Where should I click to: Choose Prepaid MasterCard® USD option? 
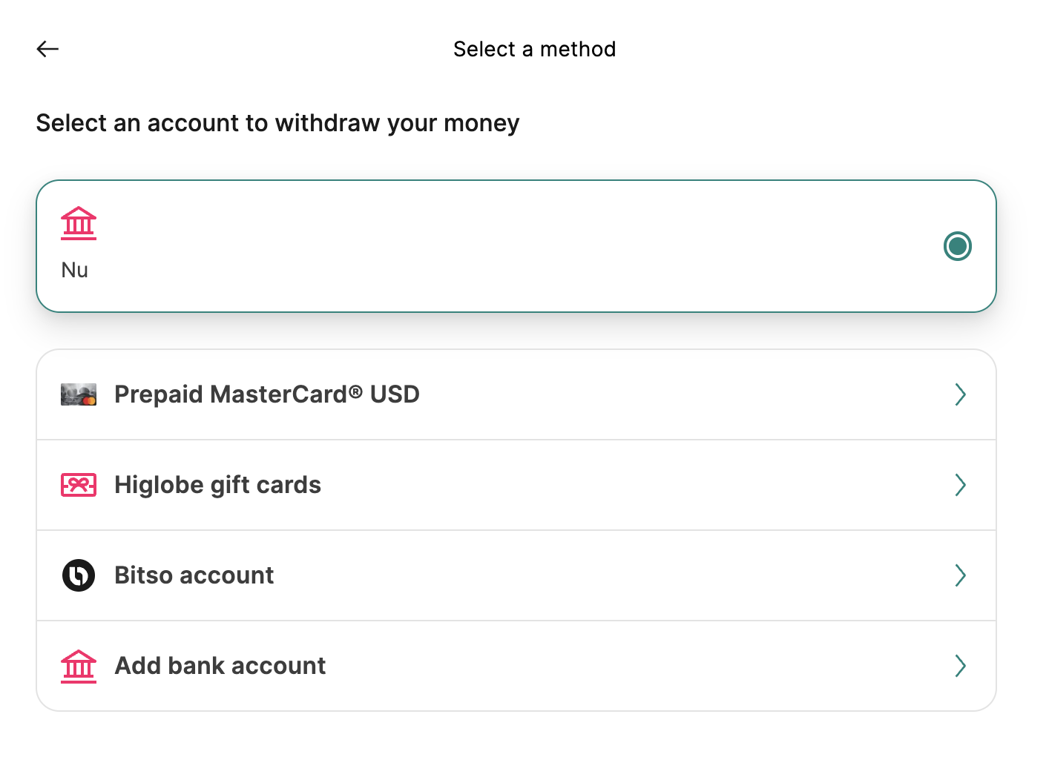[516, 394]
